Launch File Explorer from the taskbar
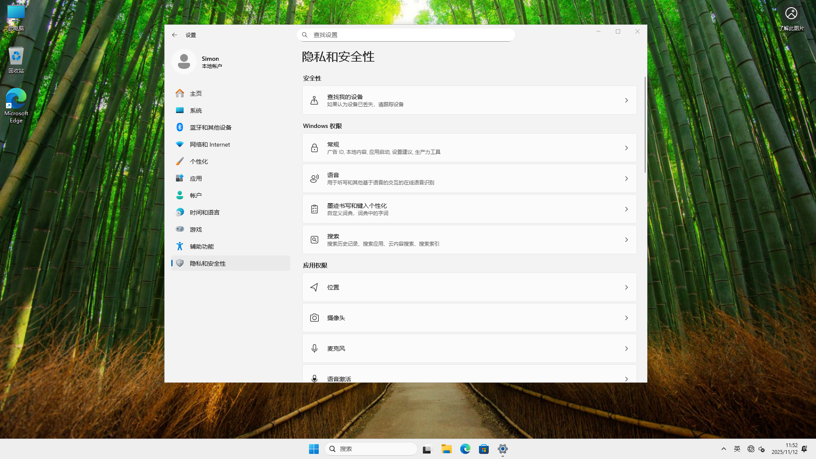 click(x=446, y=449)
